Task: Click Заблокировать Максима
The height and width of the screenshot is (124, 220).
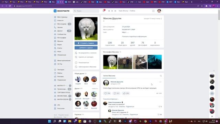Action: (x=86, y=67)
